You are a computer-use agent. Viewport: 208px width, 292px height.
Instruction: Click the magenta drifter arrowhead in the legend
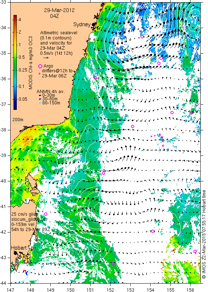click(39, 74)
